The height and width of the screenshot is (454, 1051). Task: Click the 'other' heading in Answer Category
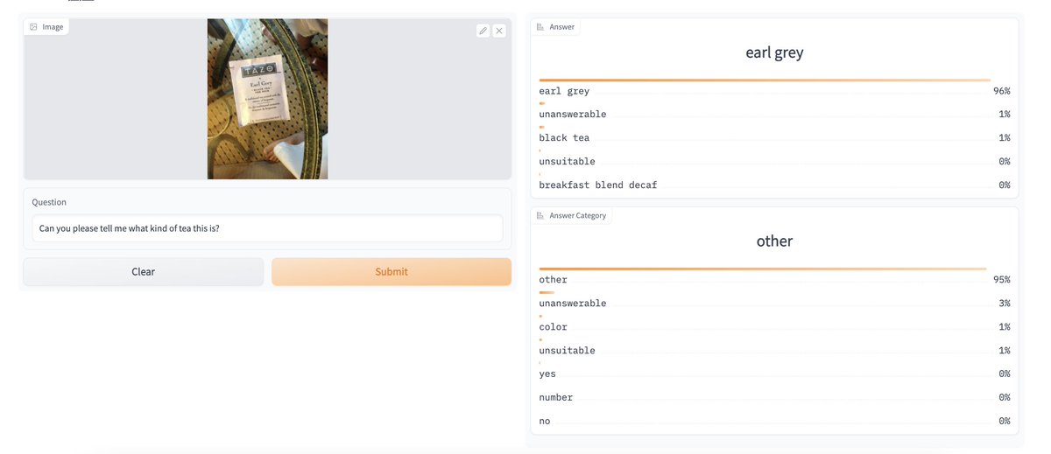click(774, 241)
